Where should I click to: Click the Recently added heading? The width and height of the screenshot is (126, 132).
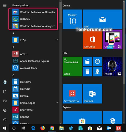(x=21, y=5)
